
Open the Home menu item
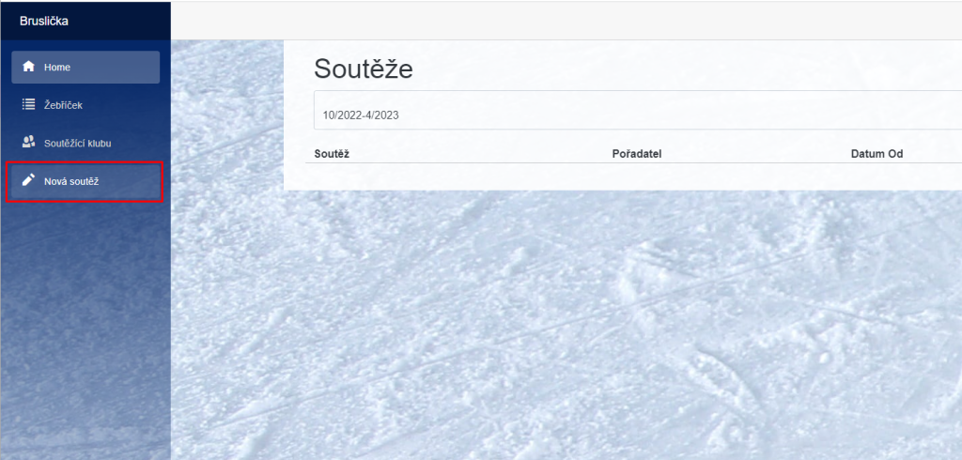[x=85, y=67]
